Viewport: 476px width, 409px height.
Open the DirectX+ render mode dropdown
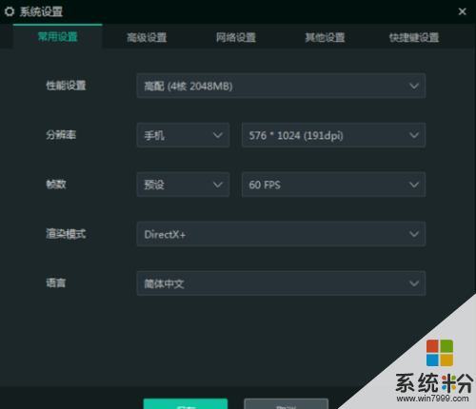click(x=281, y=234)
